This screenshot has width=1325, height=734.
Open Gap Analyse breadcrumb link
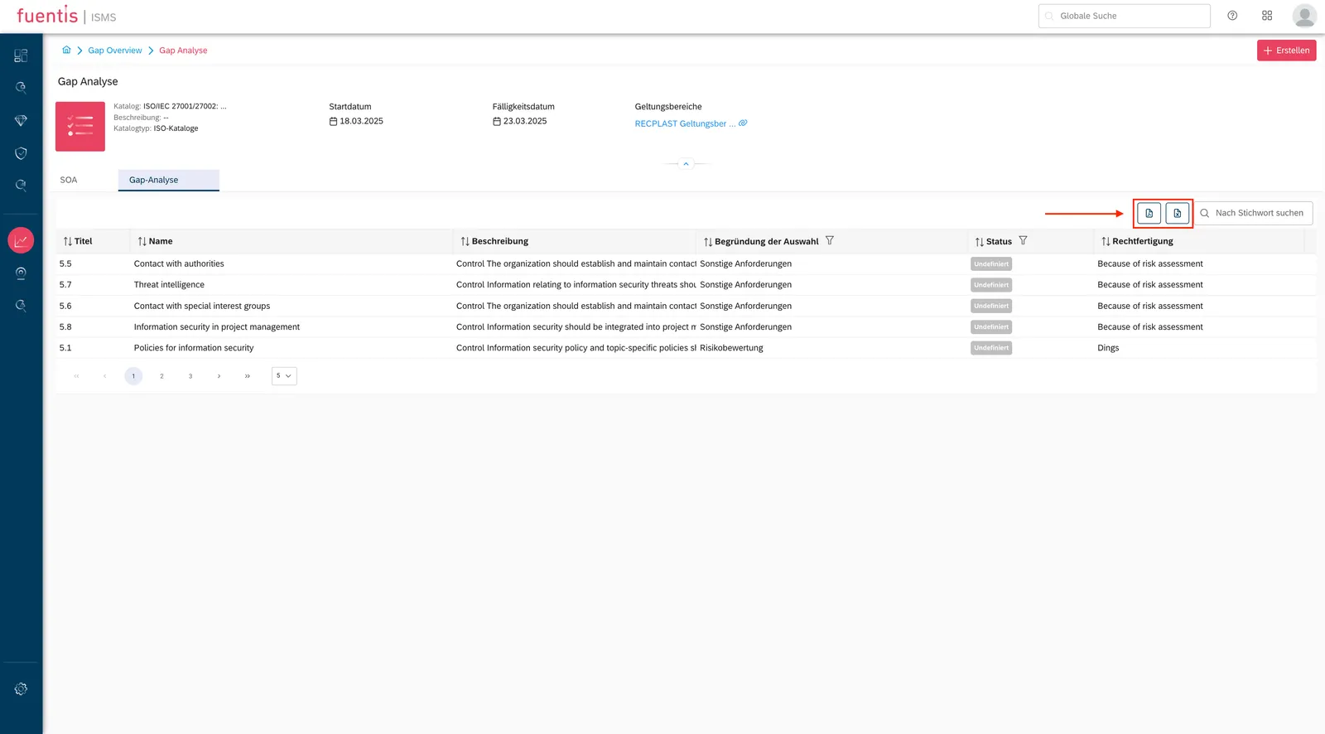pyautogui.click(x=183, y=51)
